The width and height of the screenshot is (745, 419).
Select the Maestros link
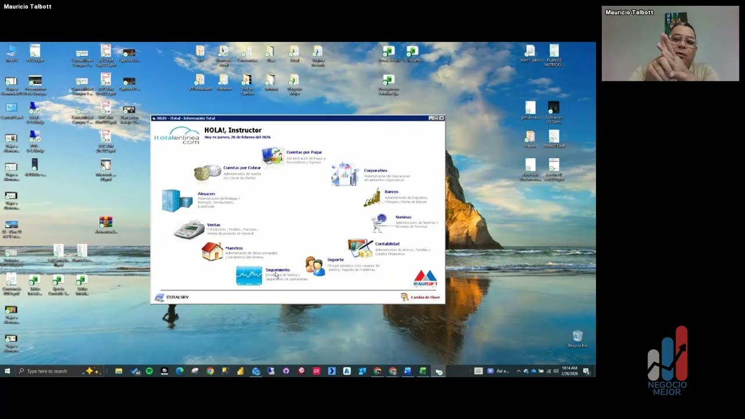[x=234, y=248]
